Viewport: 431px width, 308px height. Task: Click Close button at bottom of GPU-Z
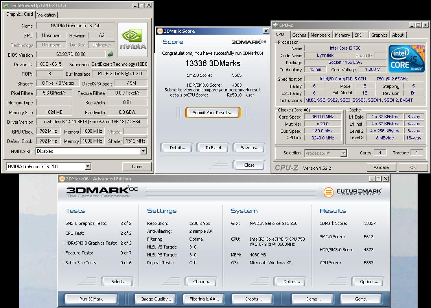pyautogui.click(x=137, y=167)
